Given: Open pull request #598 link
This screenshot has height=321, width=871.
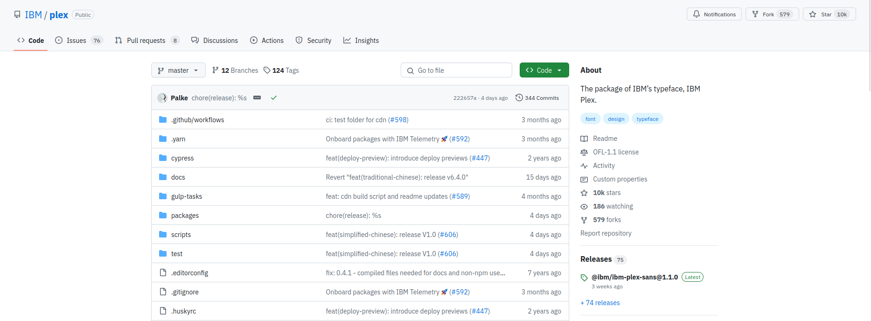Looking at the screenshot, I should click(398, 120).
